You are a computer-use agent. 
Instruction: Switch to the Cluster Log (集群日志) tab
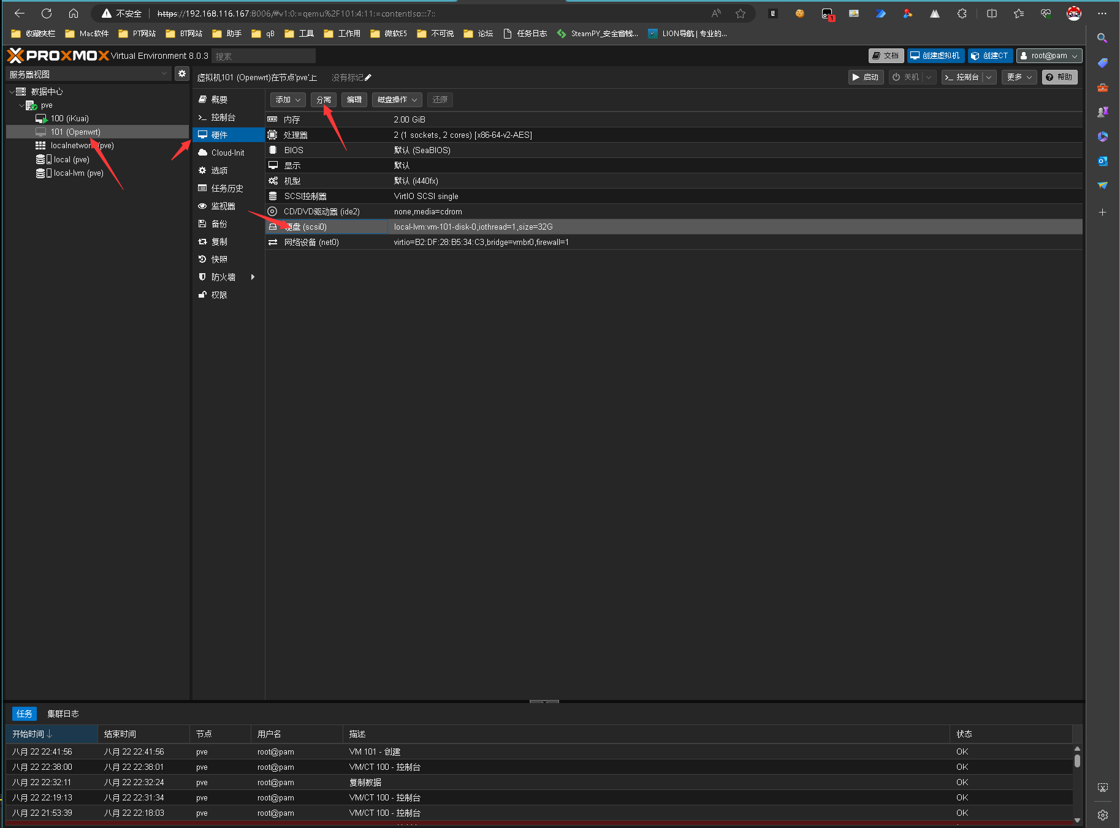click(63, 714)
